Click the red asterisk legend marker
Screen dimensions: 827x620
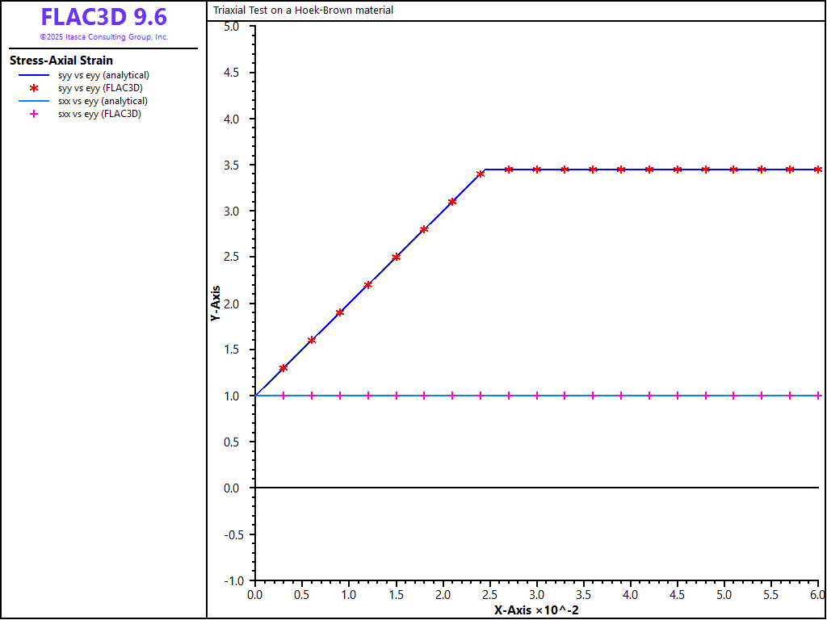[34, 88]
